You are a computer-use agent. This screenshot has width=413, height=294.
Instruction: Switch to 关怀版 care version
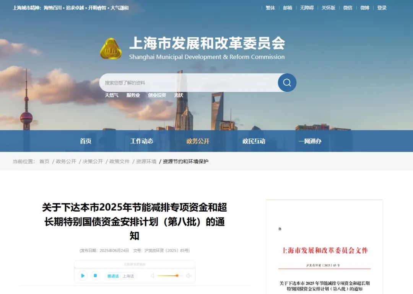click(328, 8)
